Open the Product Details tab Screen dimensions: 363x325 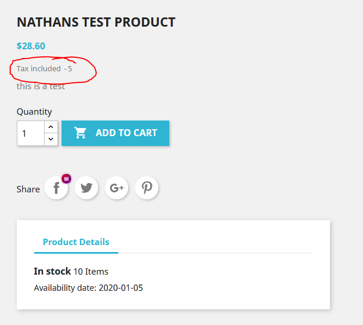(76, 242)
